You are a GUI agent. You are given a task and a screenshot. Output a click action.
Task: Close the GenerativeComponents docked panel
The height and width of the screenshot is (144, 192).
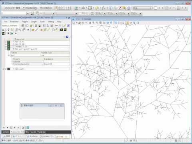click(x=69, y=18)
